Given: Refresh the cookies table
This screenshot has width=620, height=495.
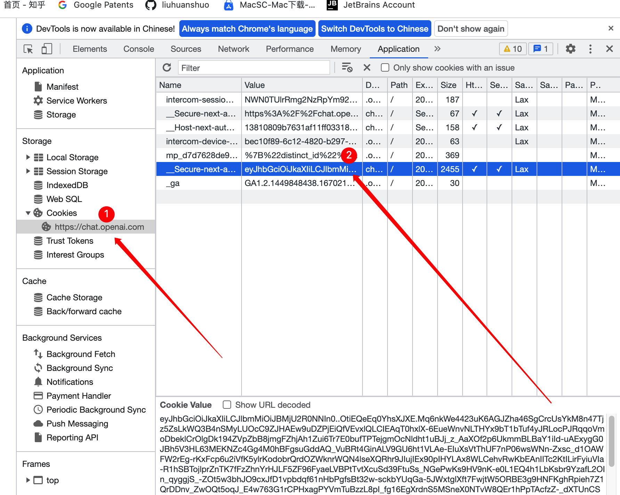Looking at the screenshot, I should click(x=167, y=67).
